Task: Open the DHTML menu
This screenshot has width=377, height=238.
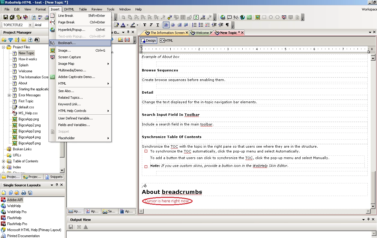Action: [69, 9]
